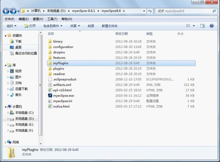Select the myeclipse.exe application icon
220x162 pixels.
pyautogui.click(x=50, y=96)
